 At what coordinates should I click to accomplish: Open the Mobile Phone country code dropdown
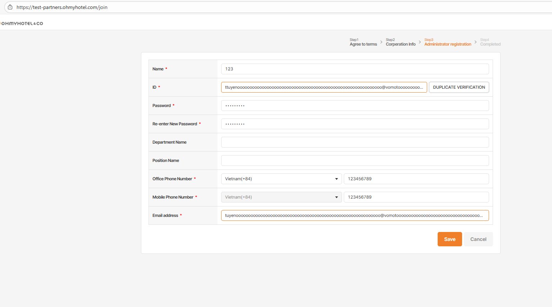click(281, 197)
